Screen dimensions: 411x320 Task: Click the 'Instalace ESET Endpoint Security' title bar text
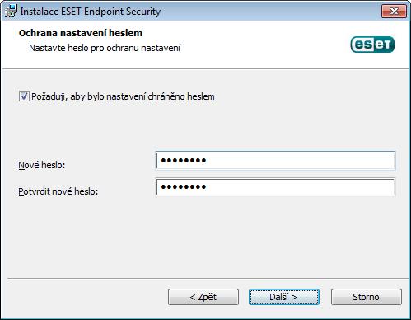pos(91,12)
